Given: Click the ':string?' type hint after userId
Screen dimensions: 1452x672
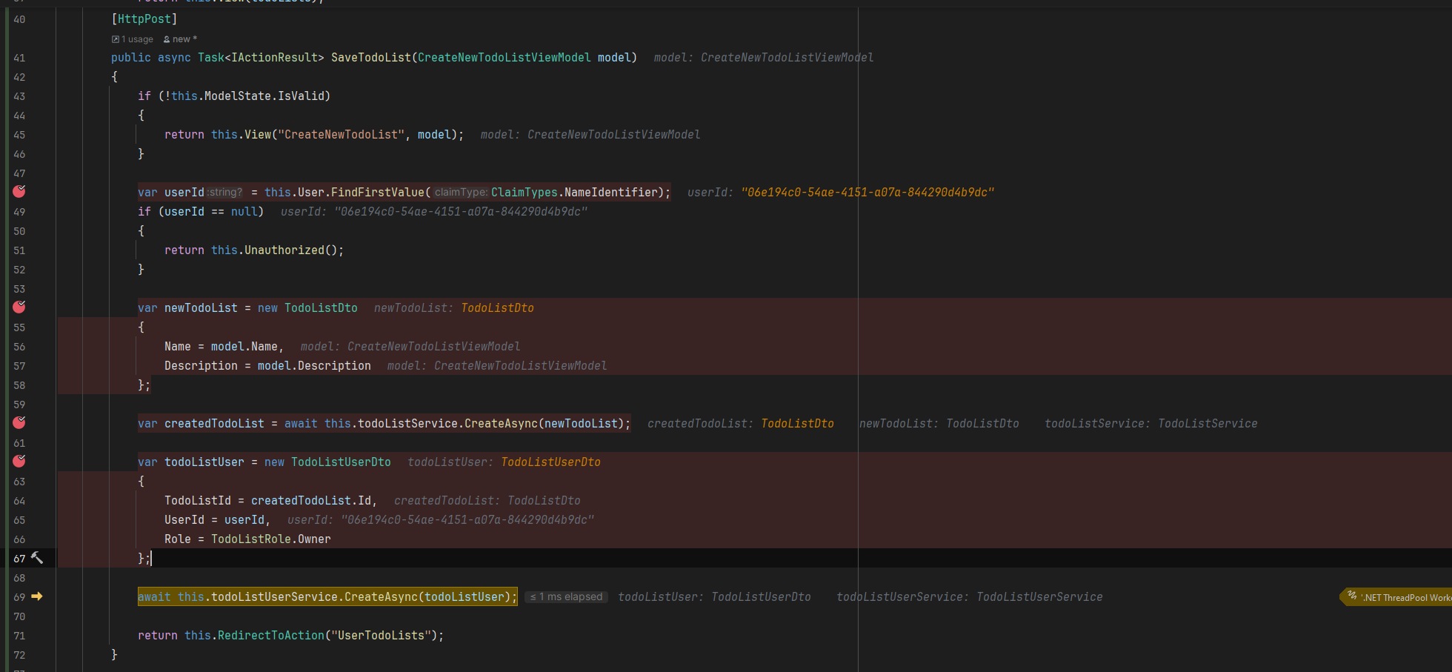Looking at the screenshot, I should coord(224,193).
